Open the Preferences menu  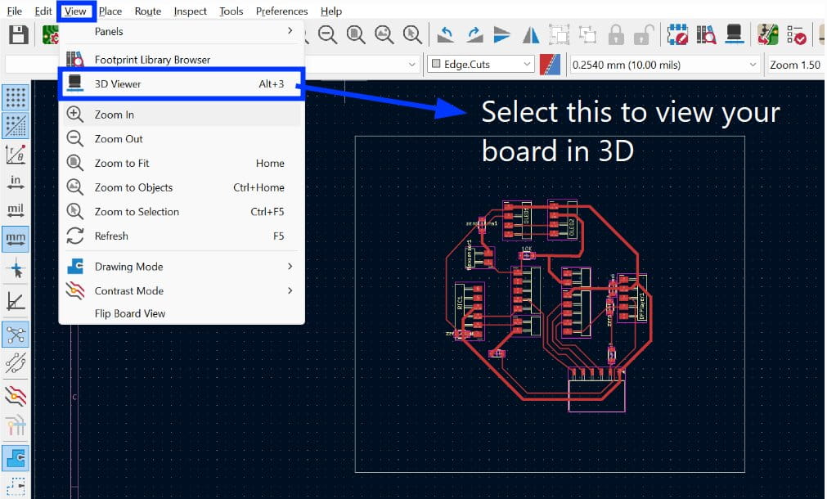281,11
